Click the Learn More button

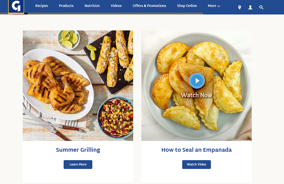pyautogui.click(x=78, y=164)
